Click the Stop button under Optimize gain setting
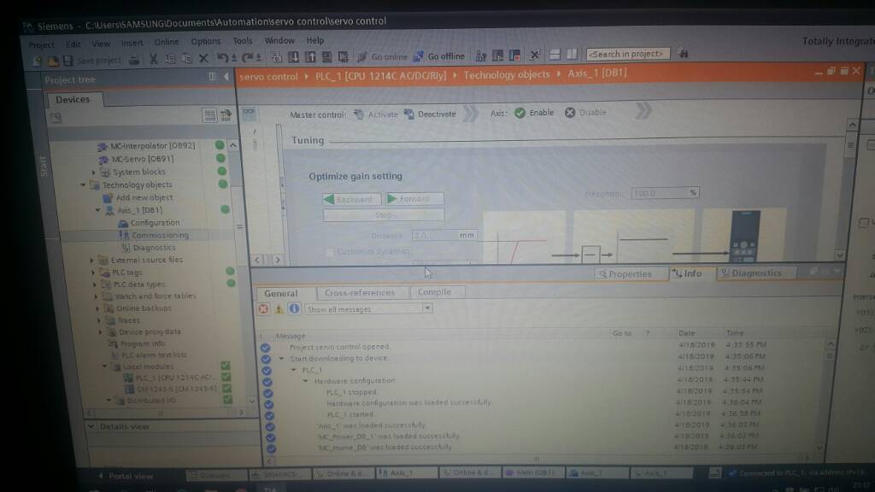 (x=384, y=214)
